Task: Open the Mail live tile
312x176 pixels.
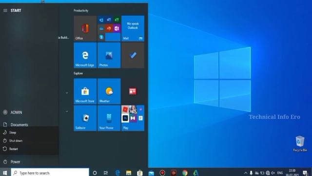Action: click(x=133, y=28)
